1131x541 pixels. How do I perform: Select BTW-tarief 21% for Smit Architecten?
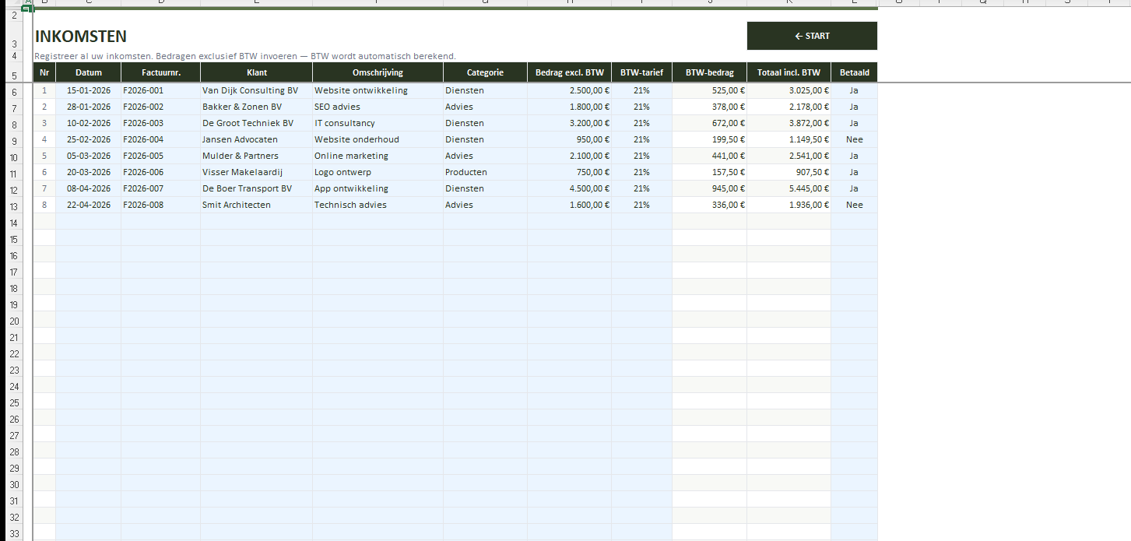641,205
